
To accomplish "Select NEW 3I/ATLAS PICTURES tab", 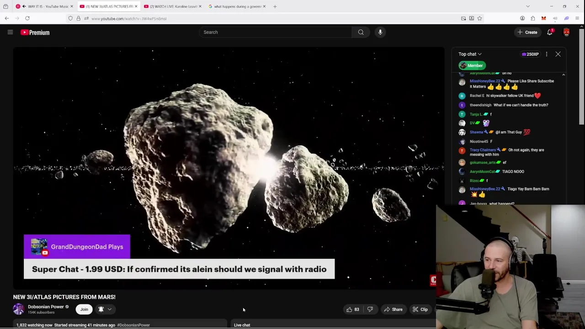I will pos(108,6).
